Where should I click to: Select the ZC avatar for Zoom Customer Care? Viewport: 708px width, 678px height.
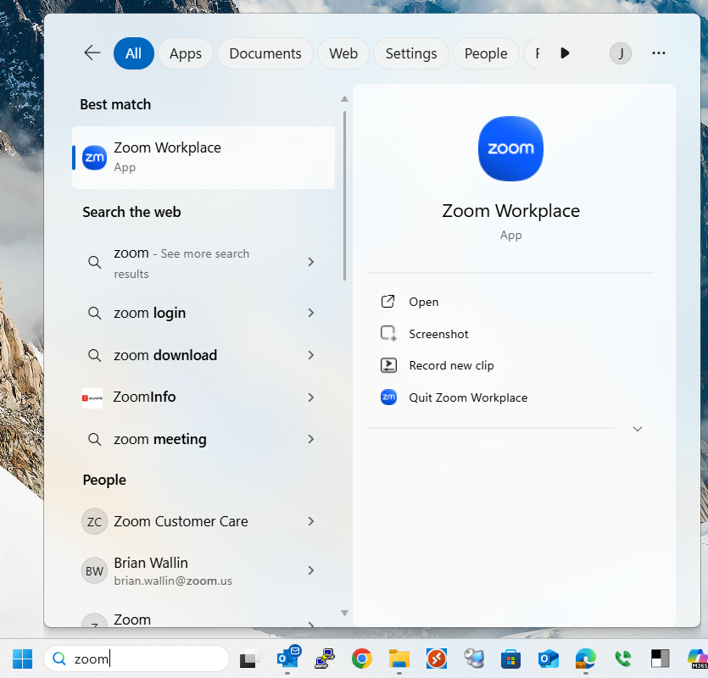(x=94, y=521)
